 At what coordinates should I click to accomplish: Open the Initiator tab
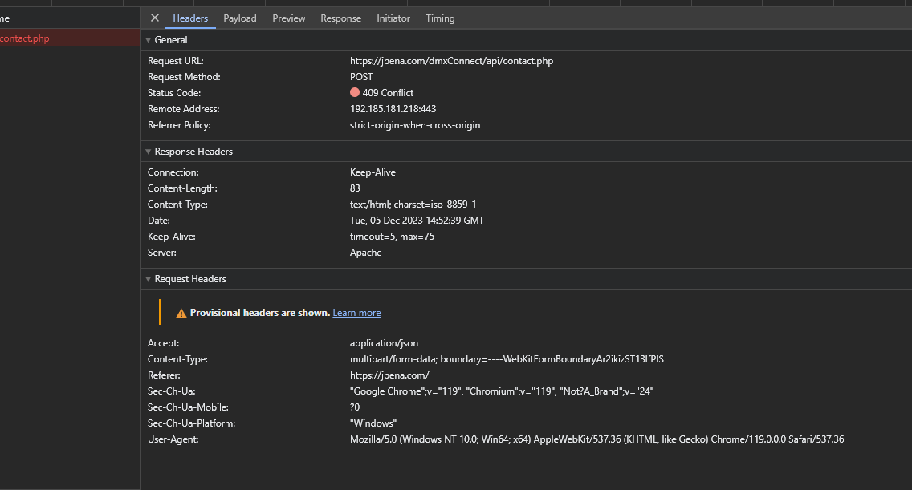pos(393,18)
